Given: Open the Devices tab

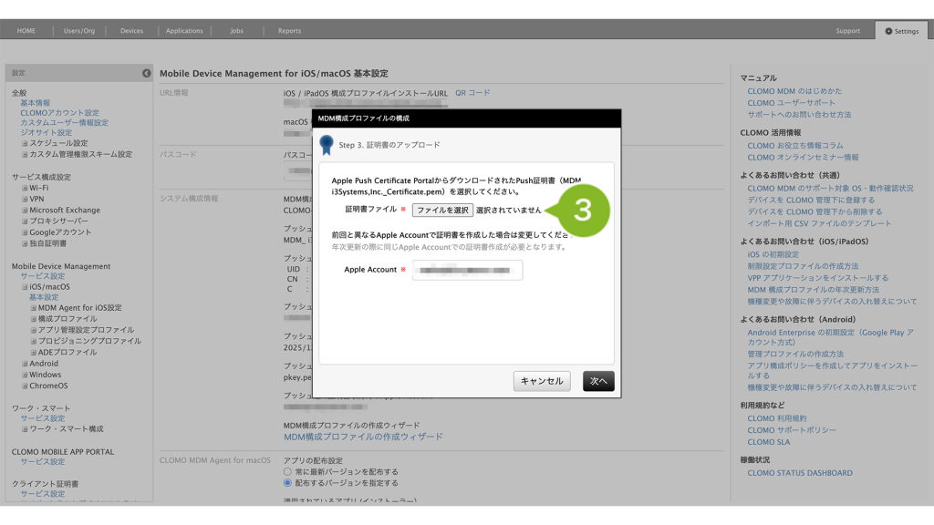Looking at the screenshot, I should coord(131,31).
